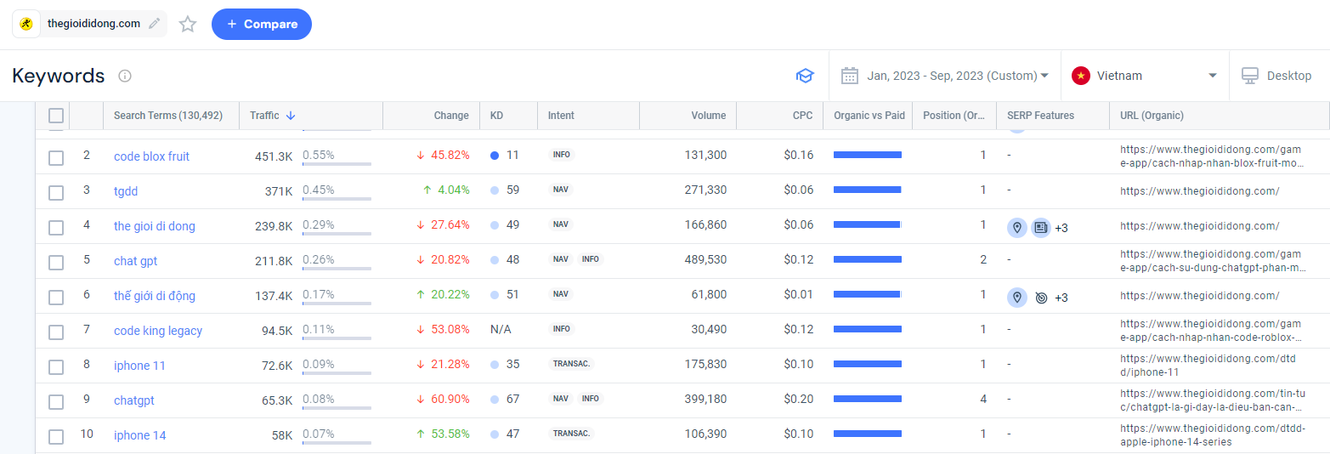The height and width of the screenshot is (454, 1330).
Task: Check the iphone 11 row checkbox
Action: (x=56, y=366)
